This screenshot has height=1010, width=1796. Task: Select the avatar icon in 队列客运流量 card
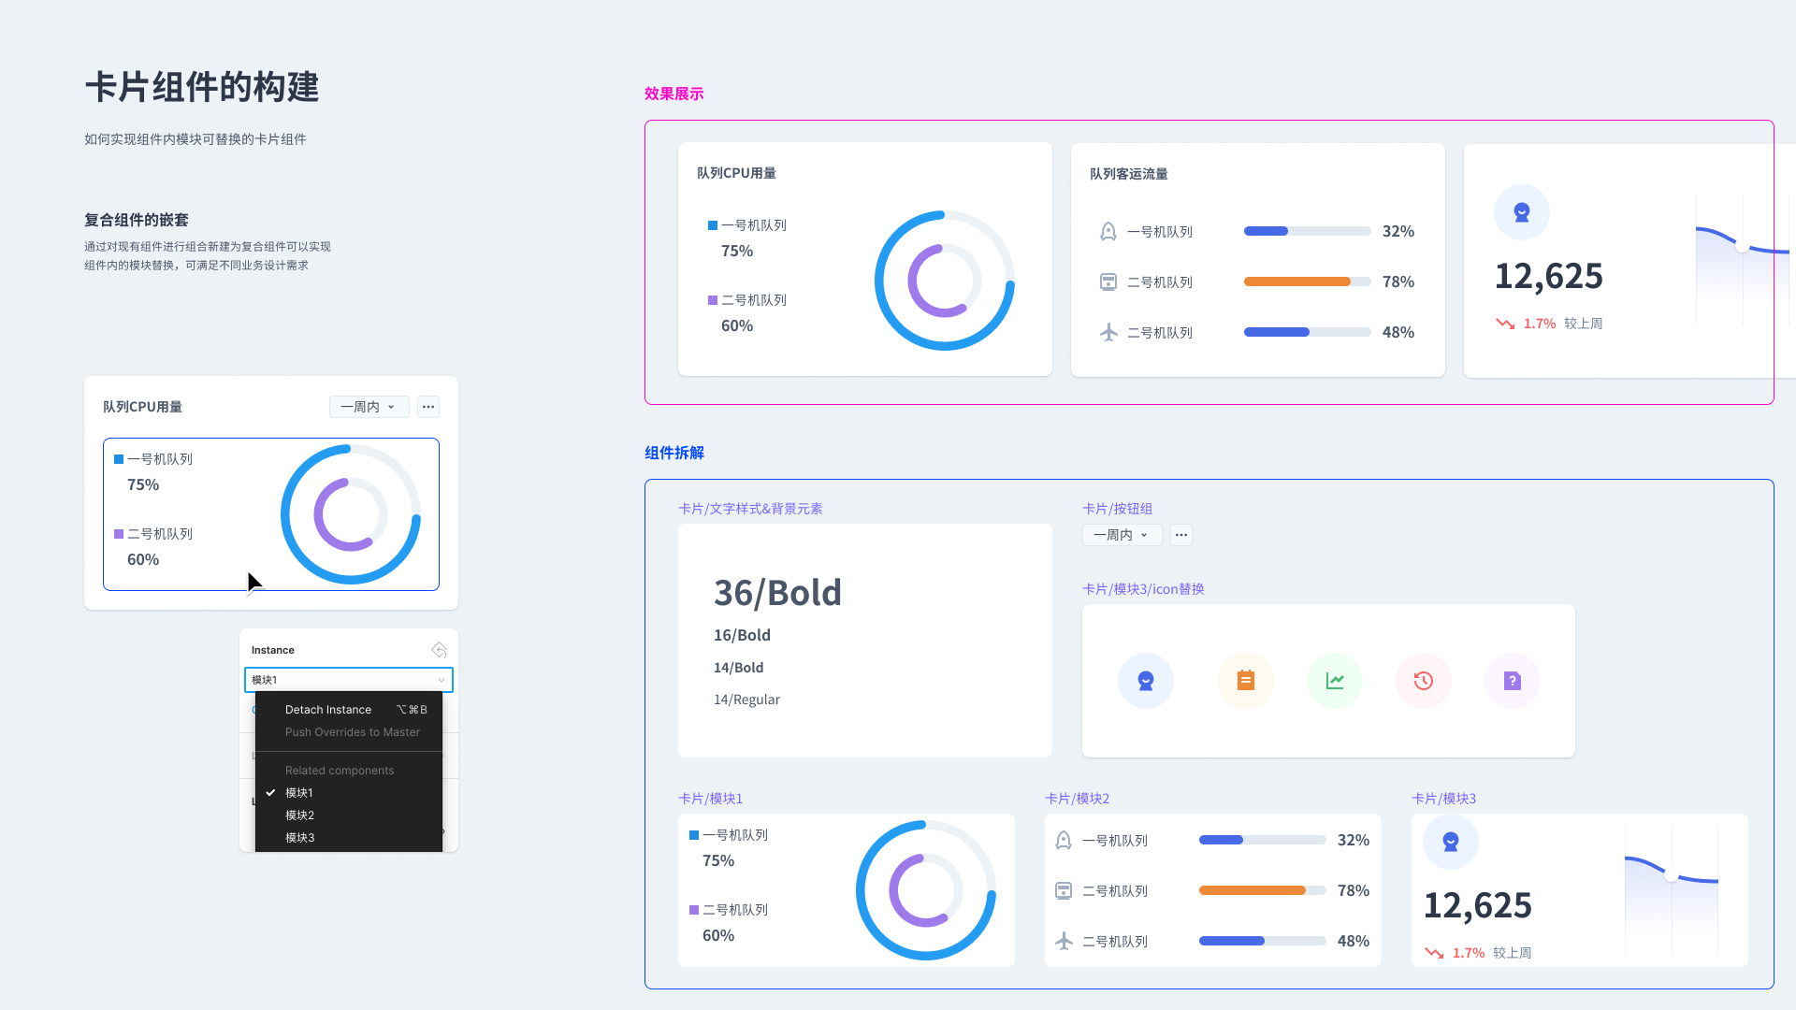tap(1107, 231)
